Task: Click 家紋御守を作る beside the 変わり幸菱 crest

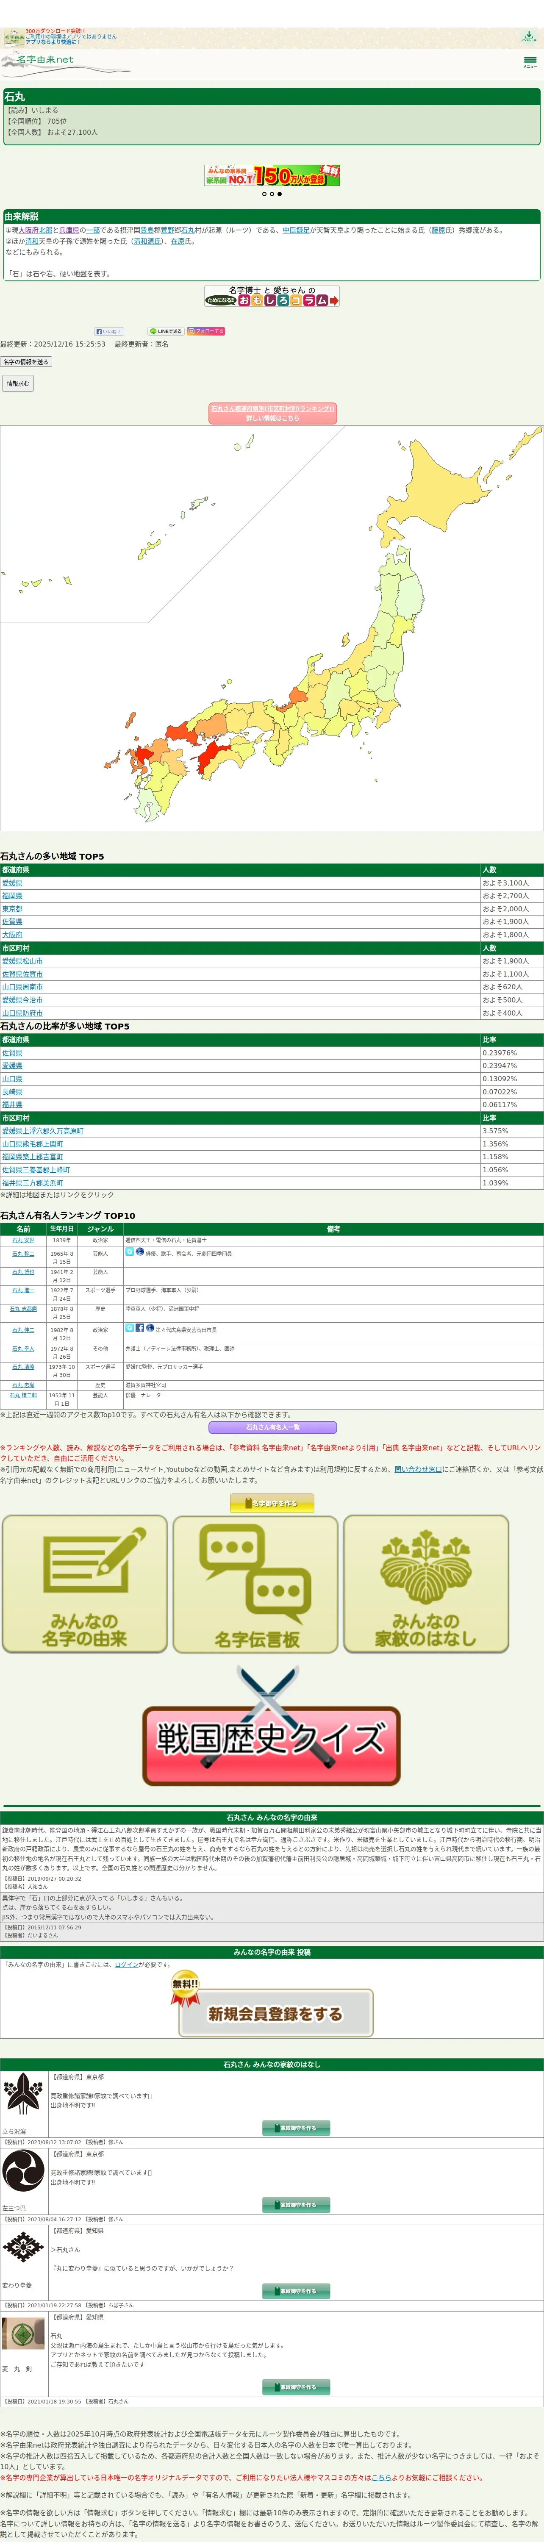Action: [296, 2291]
